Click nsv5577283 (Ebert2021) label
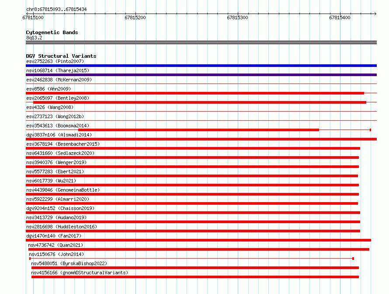Image resolution: width=389 pixels, height=294 pixels. pyautogui.click(x=55, y=171)
